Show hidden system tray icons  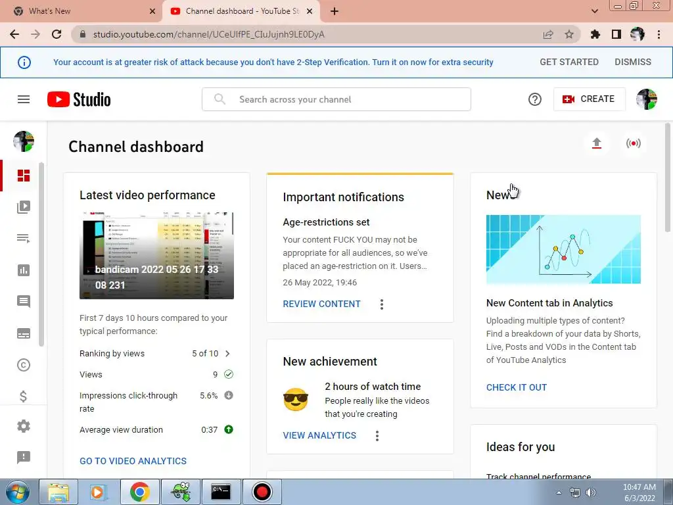point(559,493)
